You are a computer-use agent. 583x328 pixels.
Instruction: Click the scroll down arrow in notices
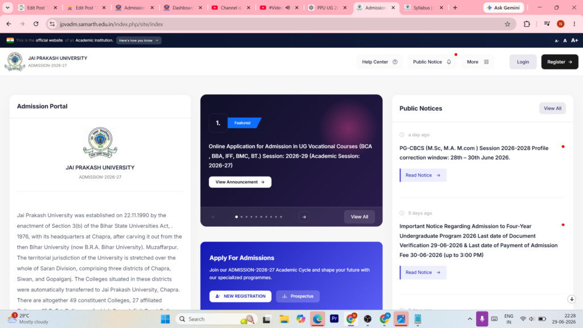coord(572,299)
